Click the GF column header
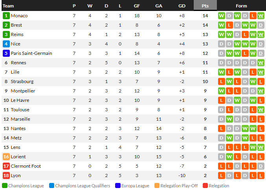 (137, 6)
